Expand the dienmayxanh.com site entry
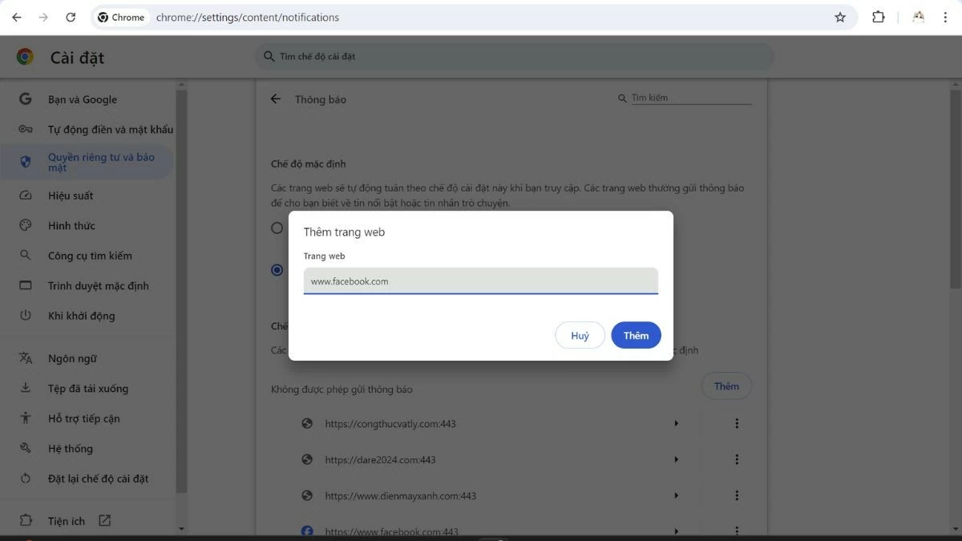 676,495
